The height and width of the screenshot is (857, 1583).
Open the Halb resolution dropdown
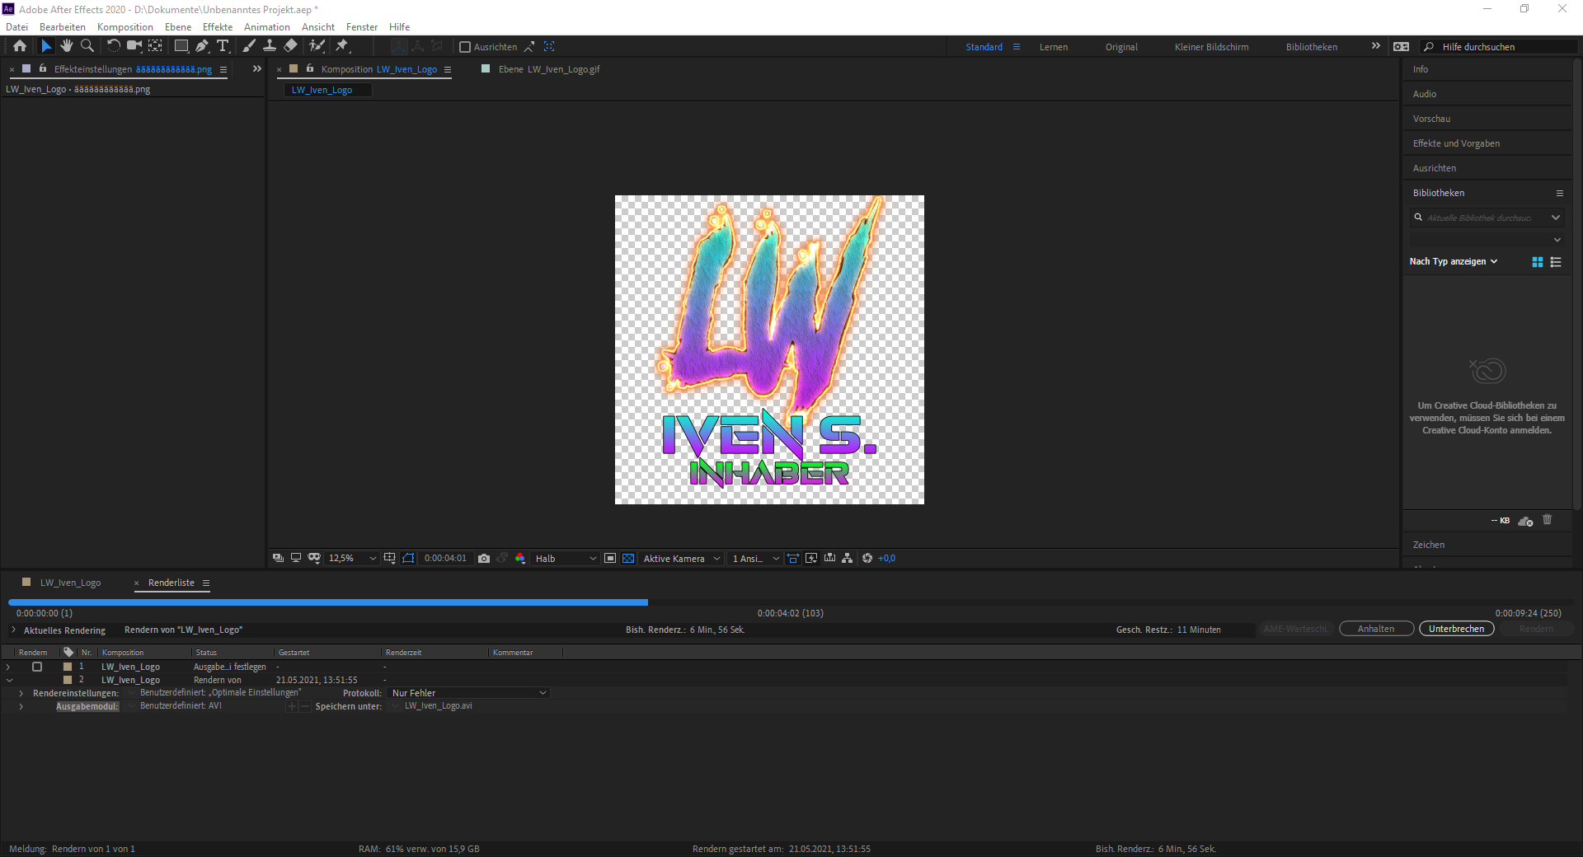pos(566,559)
